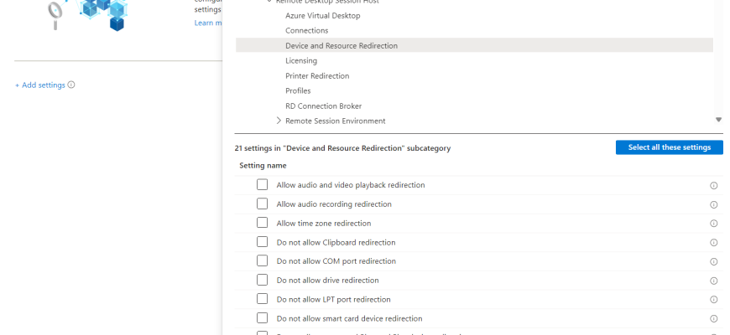Select Printer Redirection subcategory
The image size is (730, 335).
pos(317,76)
